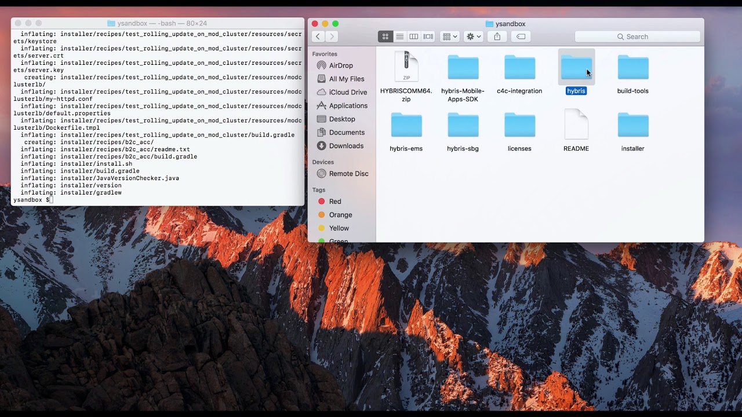742x417 pixels.
Task: Select the licenses folder
Action: (x=519, y=125)
